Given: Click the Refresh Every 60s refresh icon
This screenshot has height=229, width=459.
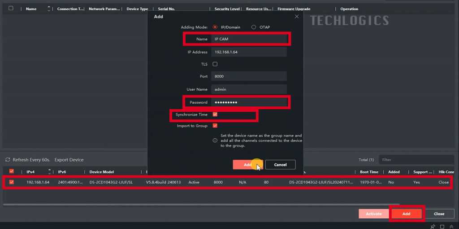Looking at the screenshot, I should tap(8, 160).
